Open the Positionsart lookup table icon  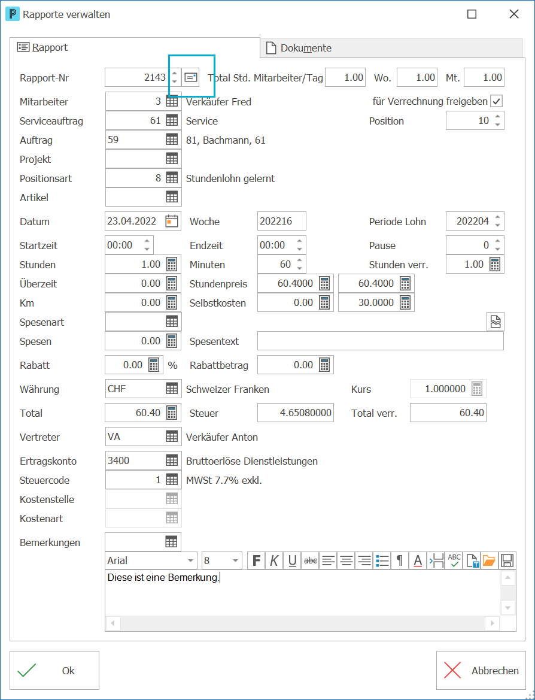point(172,178)
